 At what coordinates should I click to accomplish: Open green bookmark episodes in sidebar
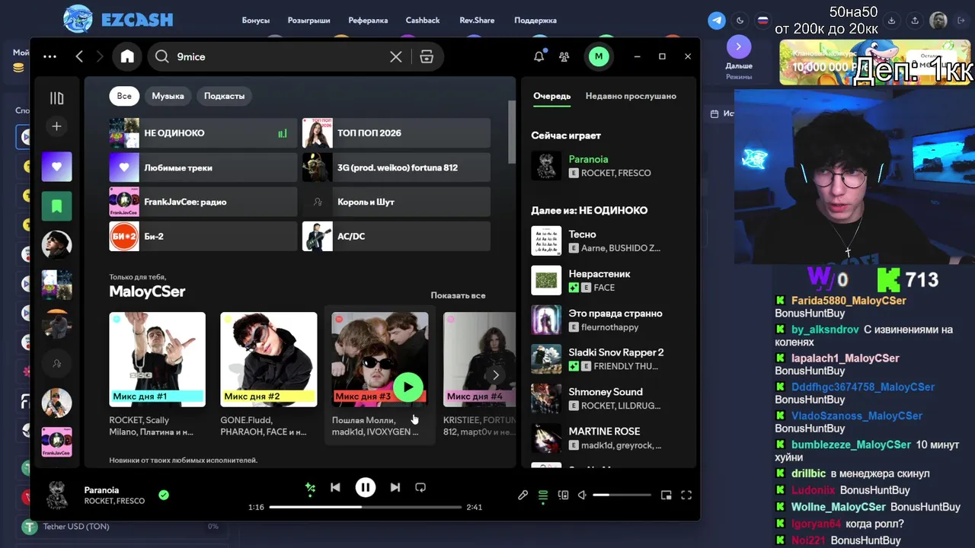(56, 205)
